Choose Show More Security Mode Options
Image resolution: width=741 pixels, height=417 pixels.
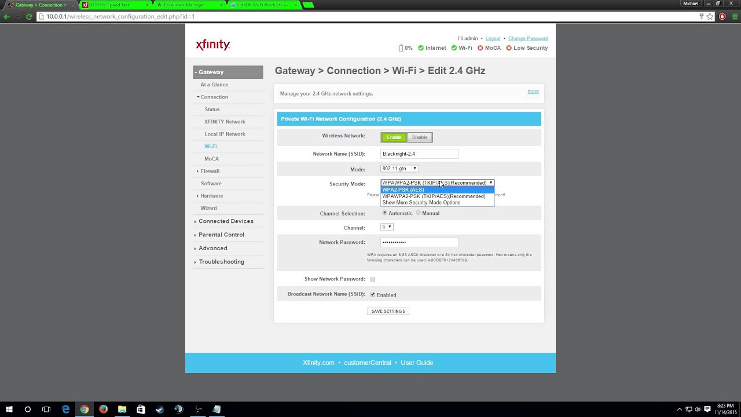[438, 203]
